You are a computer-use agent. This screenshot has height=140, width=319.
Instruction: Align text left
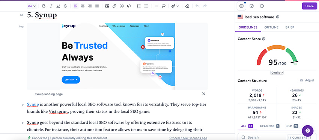click(75, 6)
